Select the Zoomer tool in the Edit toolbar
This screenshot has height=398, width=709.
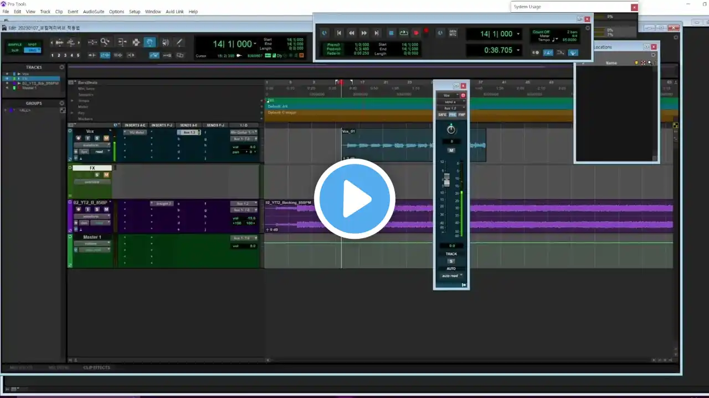coord(105,42)
